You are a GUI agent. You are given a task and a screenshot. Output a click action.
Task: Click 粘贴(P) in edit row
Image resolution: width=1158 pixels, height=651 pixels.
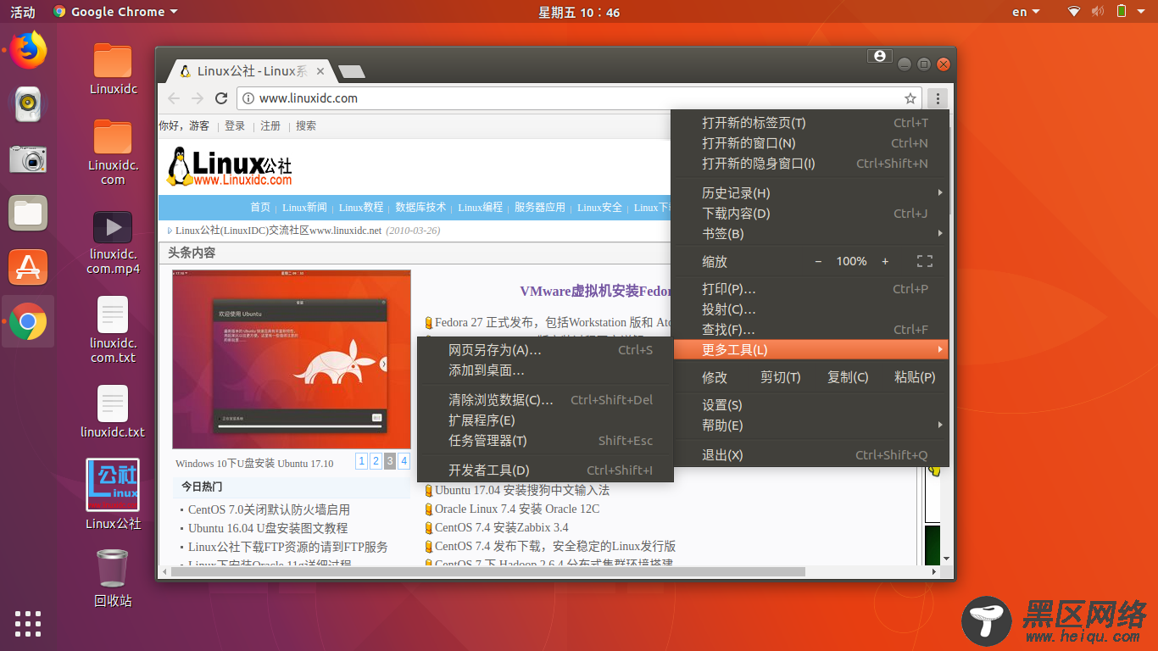[x=915, y=377]
